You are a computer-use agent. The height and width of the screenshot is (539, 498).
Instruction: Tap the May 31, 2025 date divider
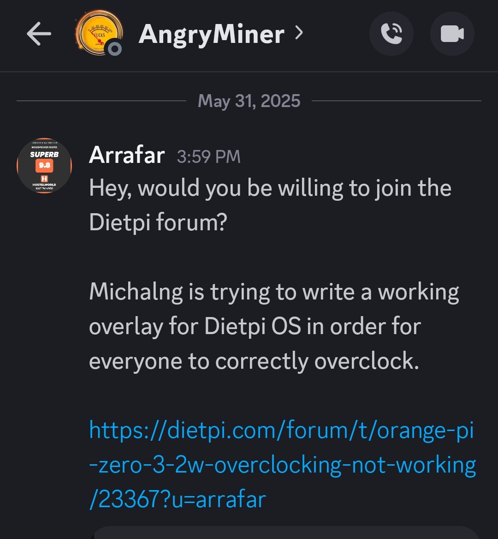click(x=249, y=101)
